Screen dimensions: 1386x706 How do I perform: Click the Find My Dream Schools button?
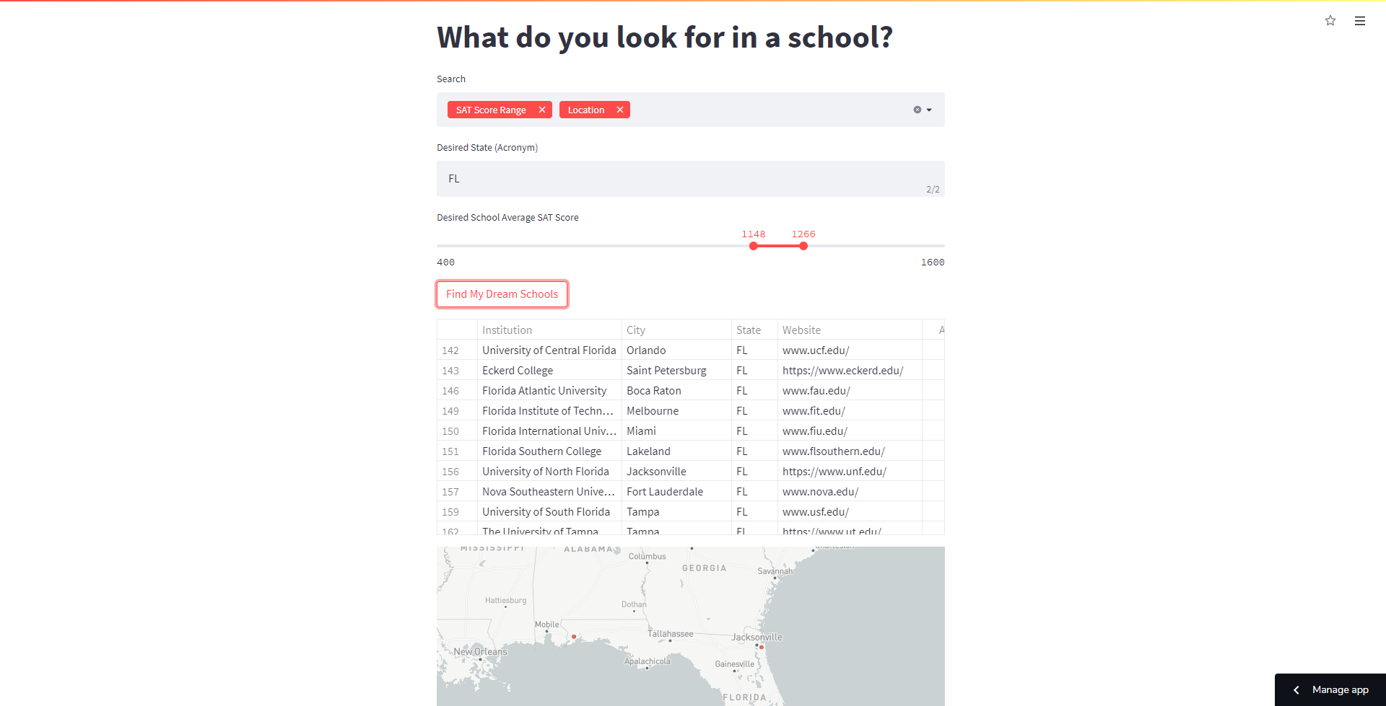pos(502,294)
